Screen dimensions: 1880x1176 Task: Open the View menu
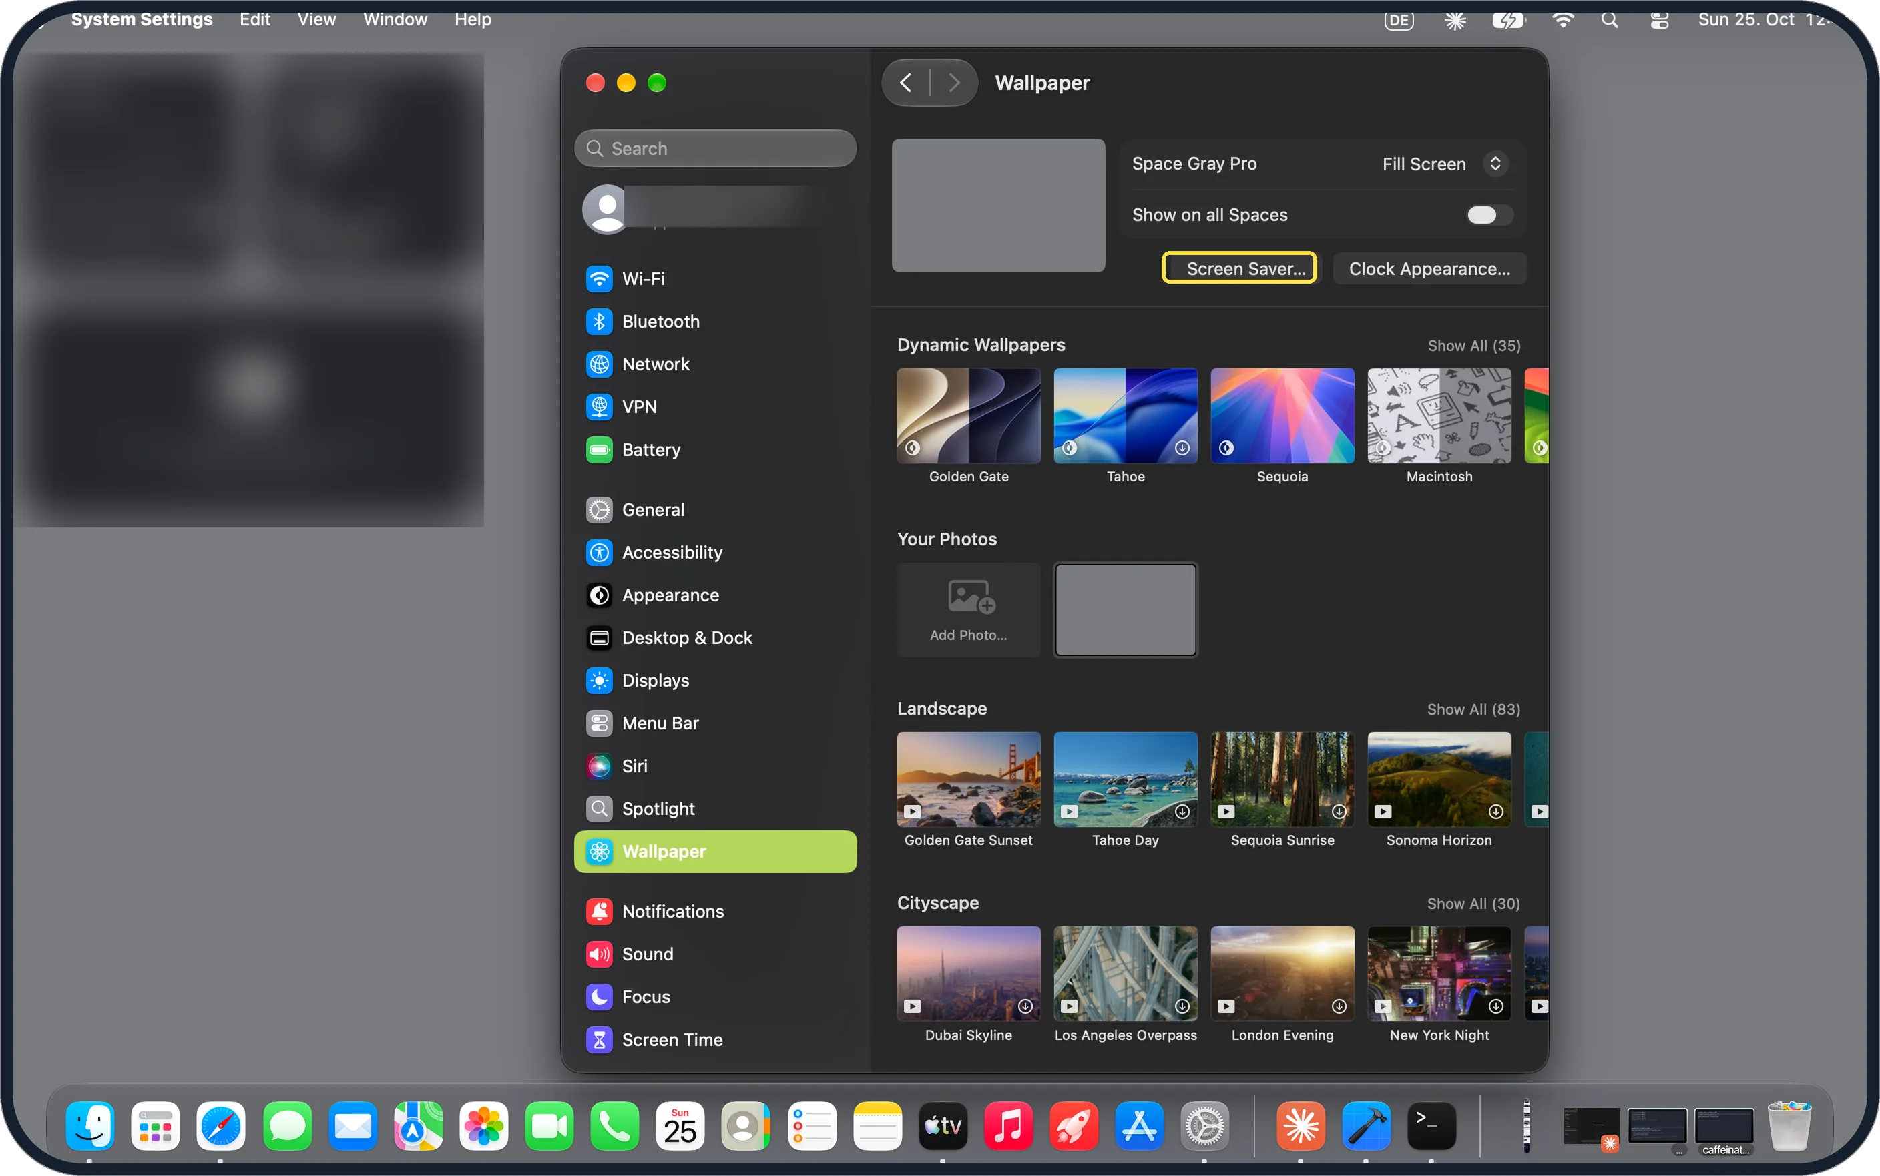click(316, 19)
